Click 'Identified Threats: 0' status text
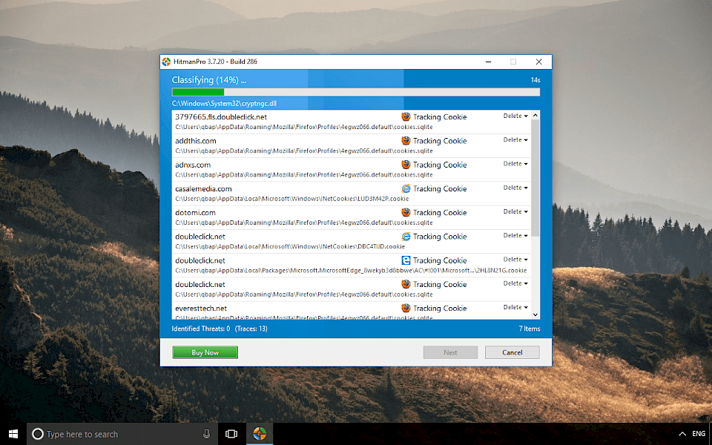This screenshot has width=712, height=445. coord(201,329)
